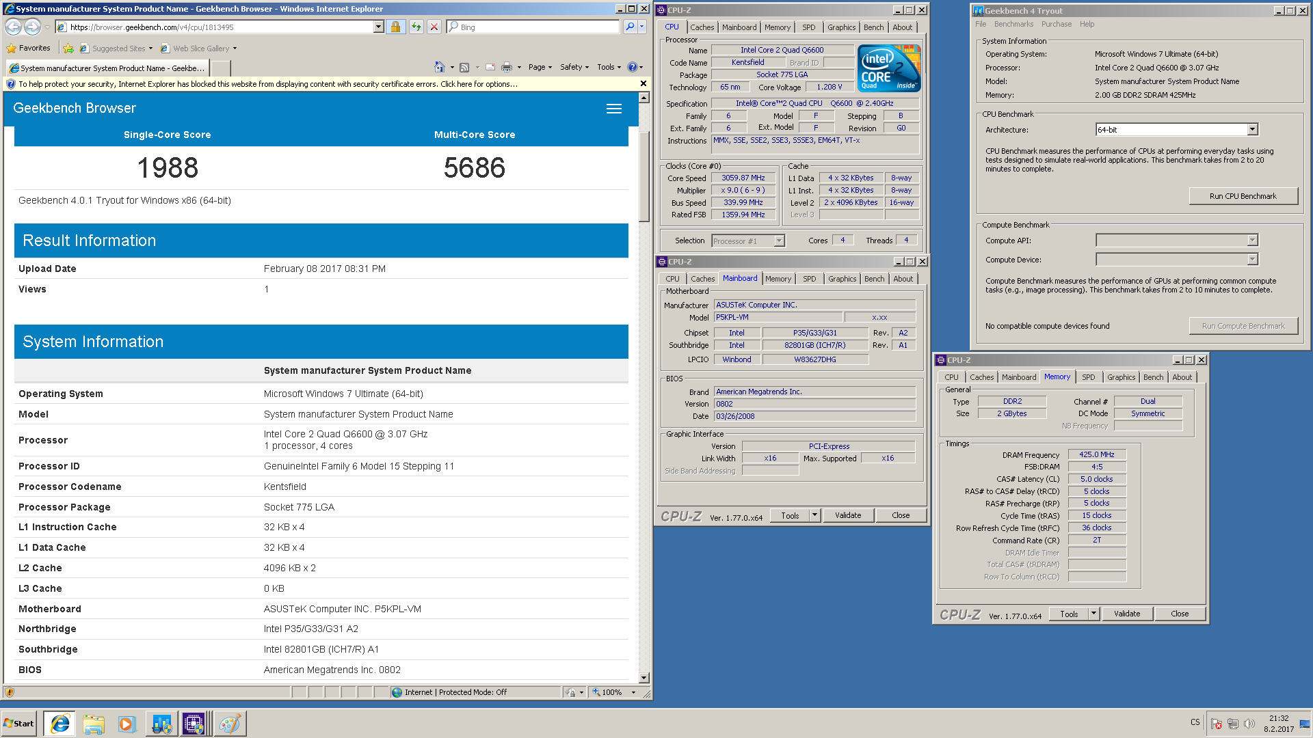
Task: Refresh the Geekbench page
Action: click(416, 27)
